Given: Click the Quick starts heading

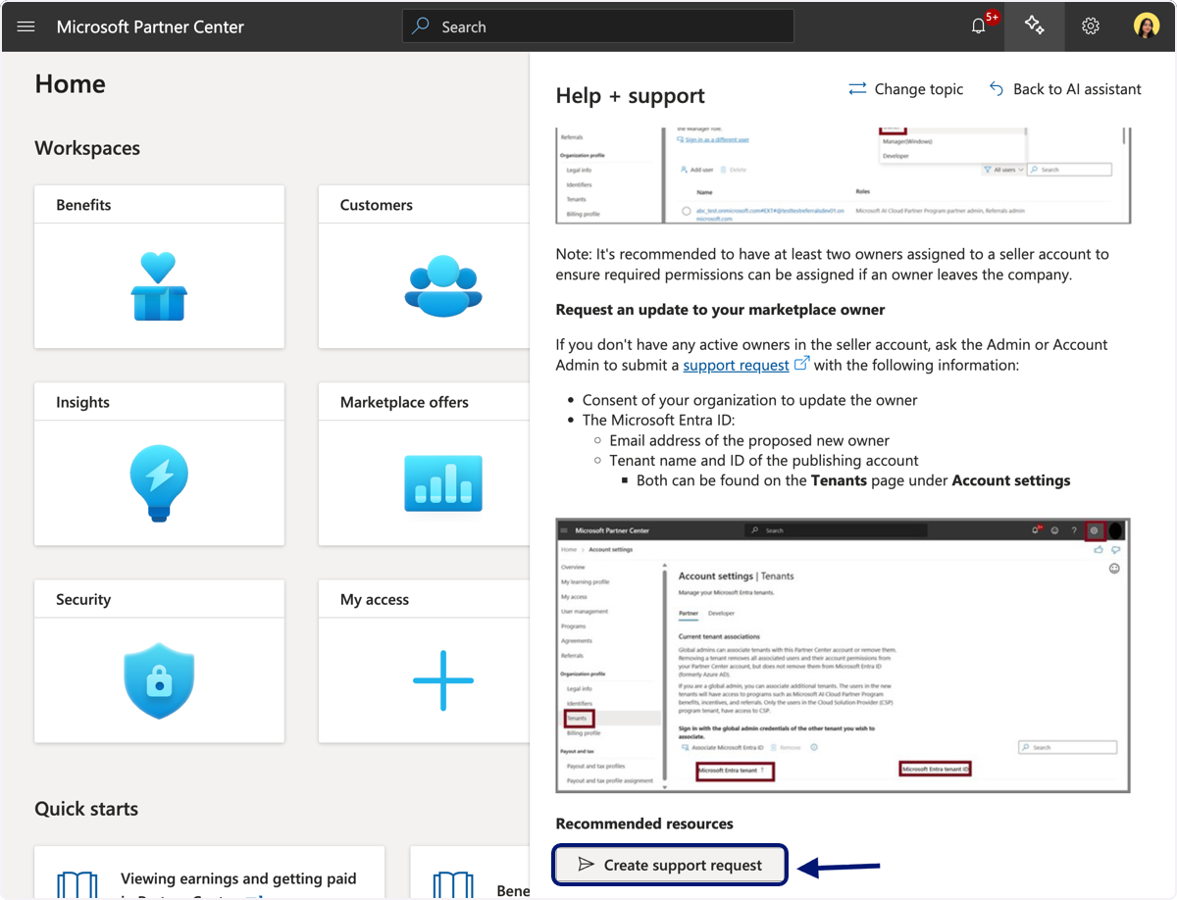Looking at the screenshot, I should pos(86,809).
